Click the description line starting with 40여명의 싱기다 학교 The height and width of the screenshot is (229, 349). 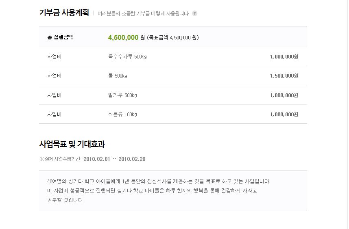(158, 181)
